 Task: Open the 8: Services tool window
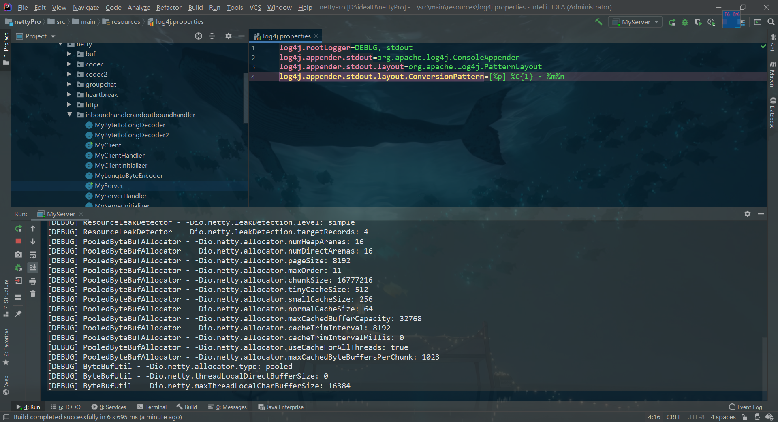click(109, 407)
